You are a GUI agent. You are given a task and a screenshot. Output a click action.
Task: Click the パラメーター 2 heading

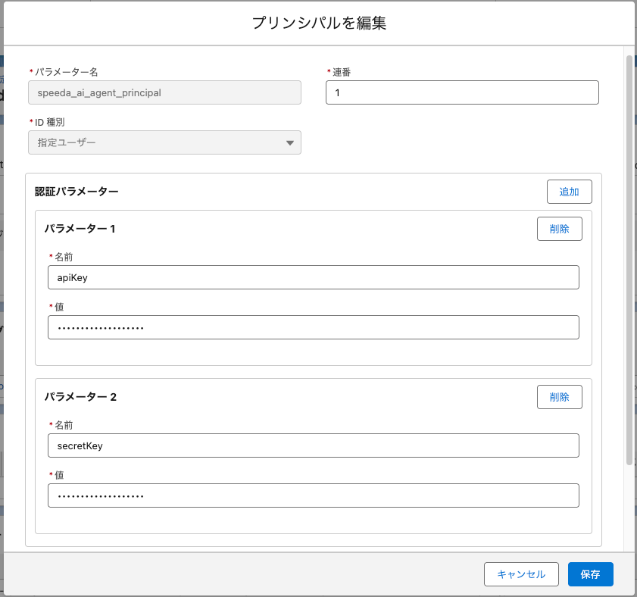[80, 396]
